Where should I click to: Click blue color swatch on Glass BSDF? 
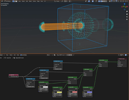[89, 92]
